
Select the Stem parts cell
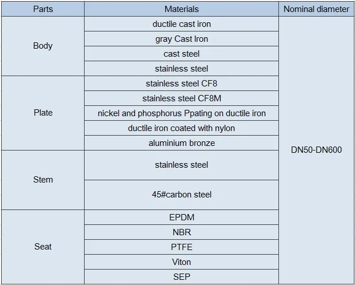pos(43,180)
